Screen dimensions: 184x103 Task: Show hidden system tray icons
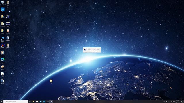click(165, 102)
